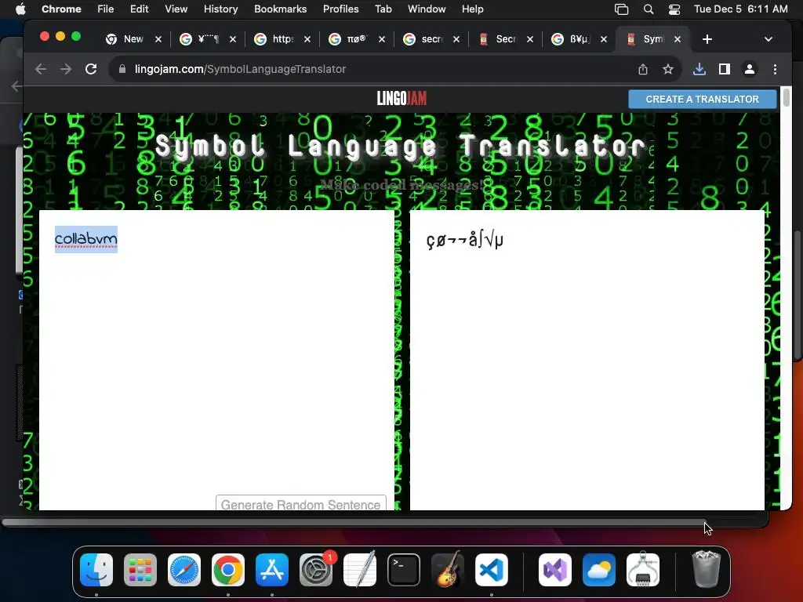Open a new tab with the plus button
The image size is (803, 602).
[707, 39]
